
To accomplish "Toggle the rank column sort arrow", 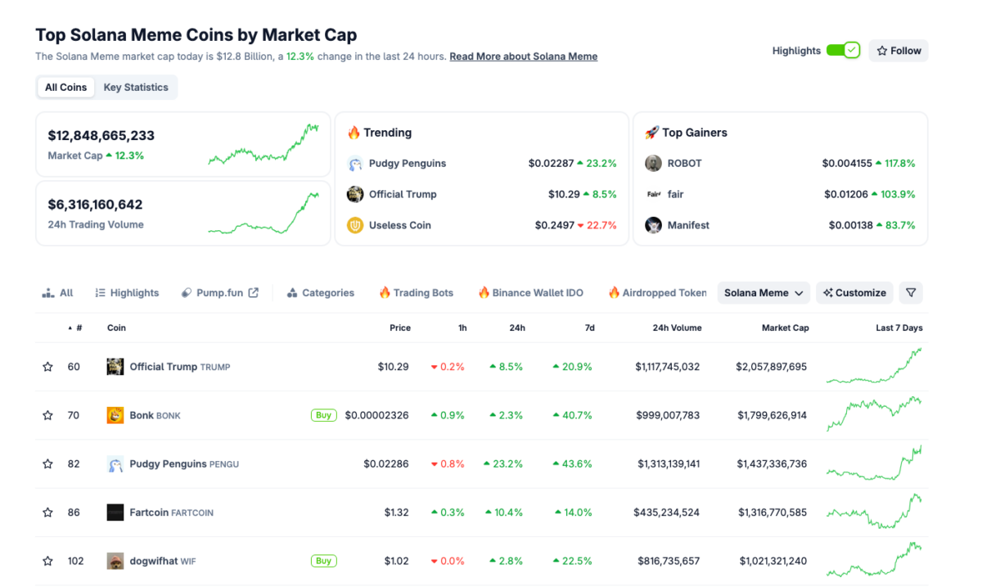I will 69,327.
